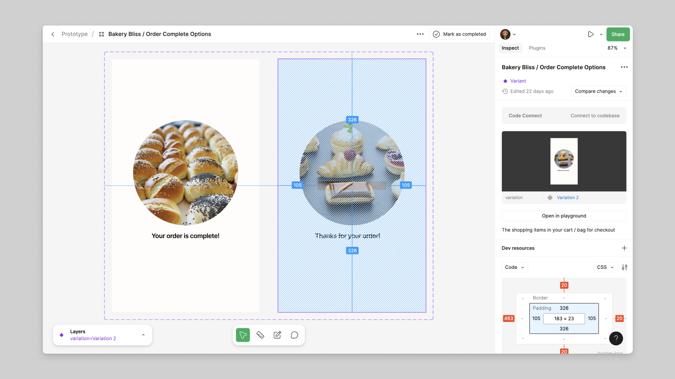Toggle edit history via clock icon

[504, 91]
